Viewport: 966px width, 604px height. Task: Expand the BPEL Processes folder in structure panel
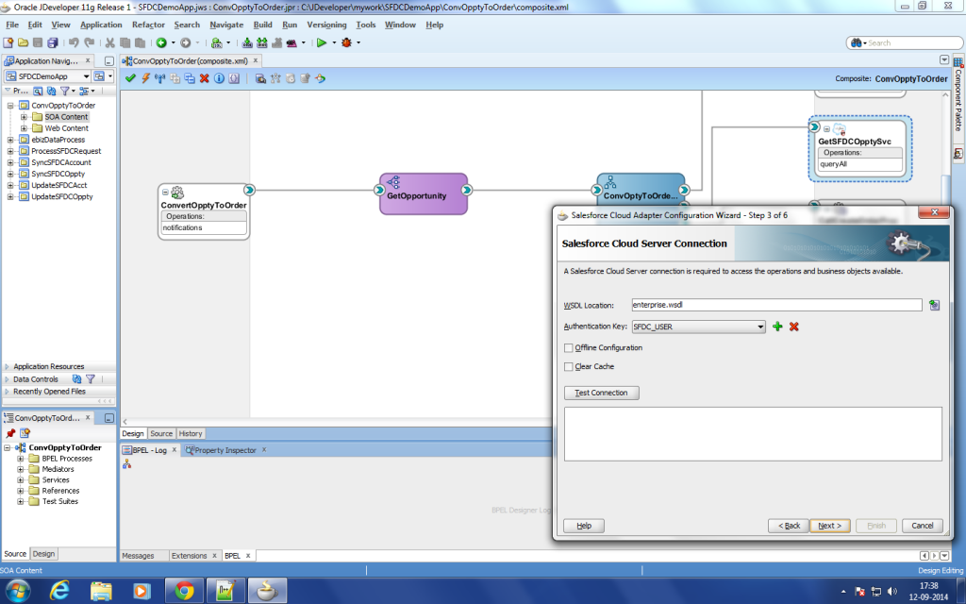pyautogui.click(x=21, y=459)
